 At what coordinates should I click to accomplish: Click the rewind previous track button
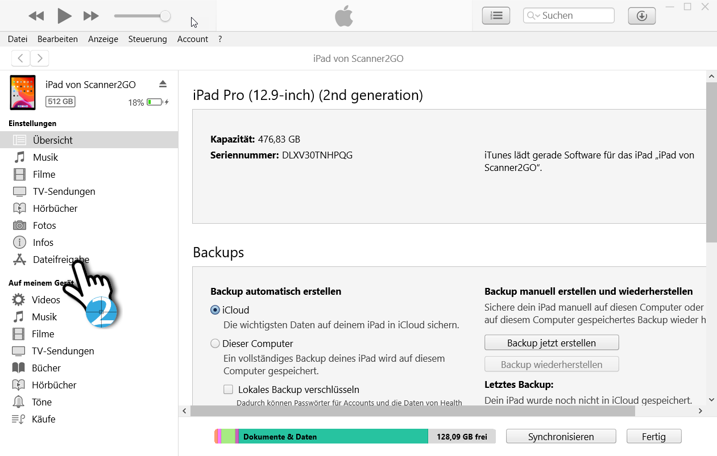[x=36, y=16]
